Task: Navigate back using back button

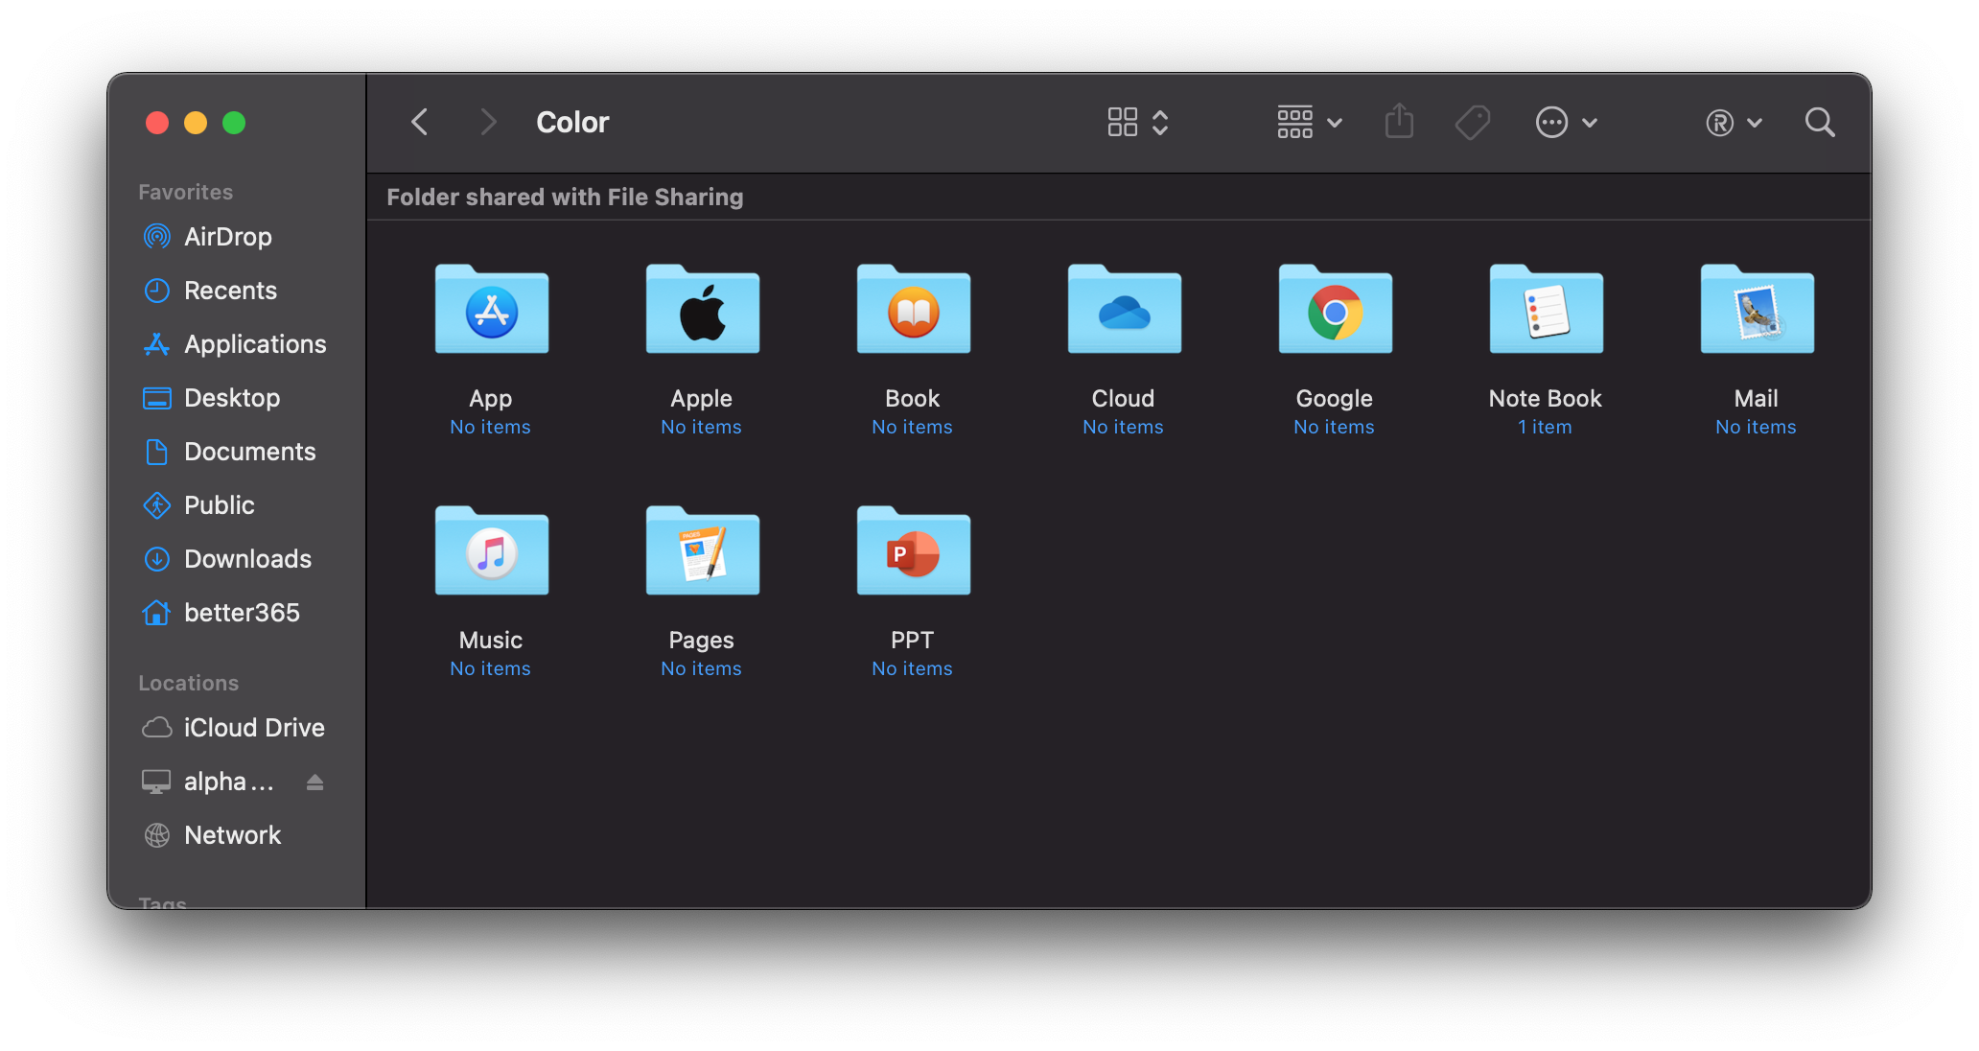Action: [417, 122]
